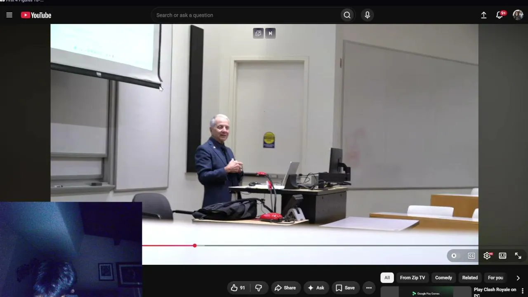Select the Related chip
The width and height of the screenshot is (528, 297).
[470, 278]
